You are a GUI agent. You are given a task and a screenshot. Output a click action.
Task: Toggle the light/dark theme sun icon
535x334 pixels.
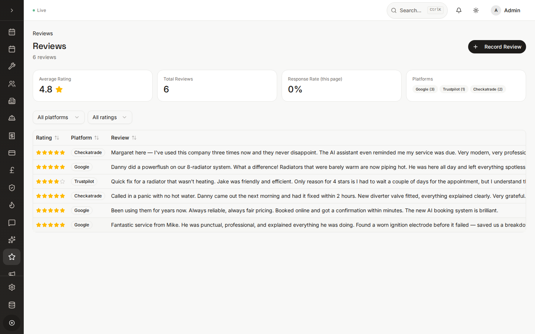[476, 10]
